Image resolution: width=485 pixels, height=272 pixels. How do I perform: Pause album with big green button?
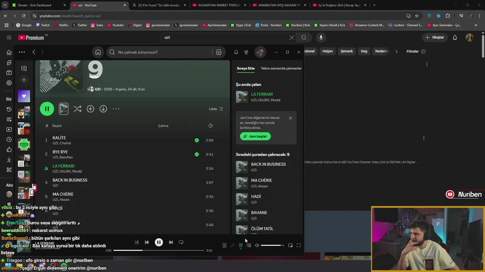click(47, 109)
